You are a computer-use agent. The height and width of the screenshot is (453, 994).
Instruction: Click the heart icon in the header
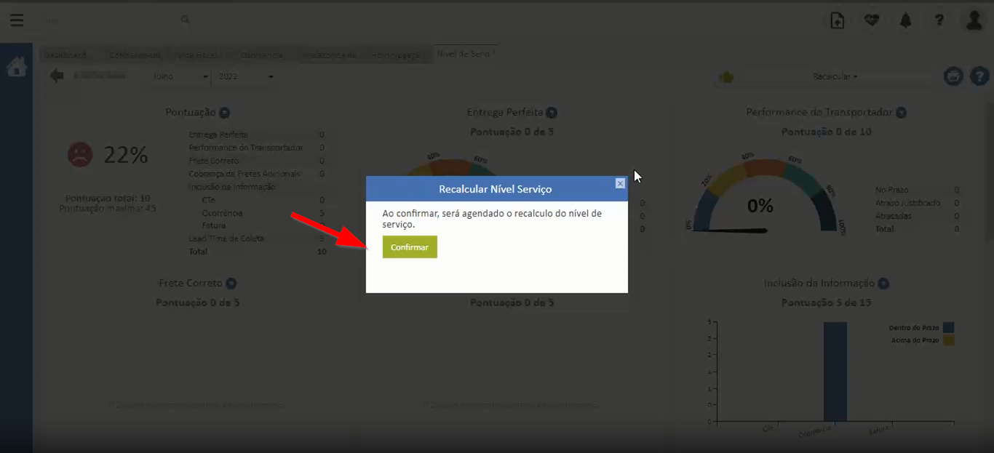pos(871,20)
